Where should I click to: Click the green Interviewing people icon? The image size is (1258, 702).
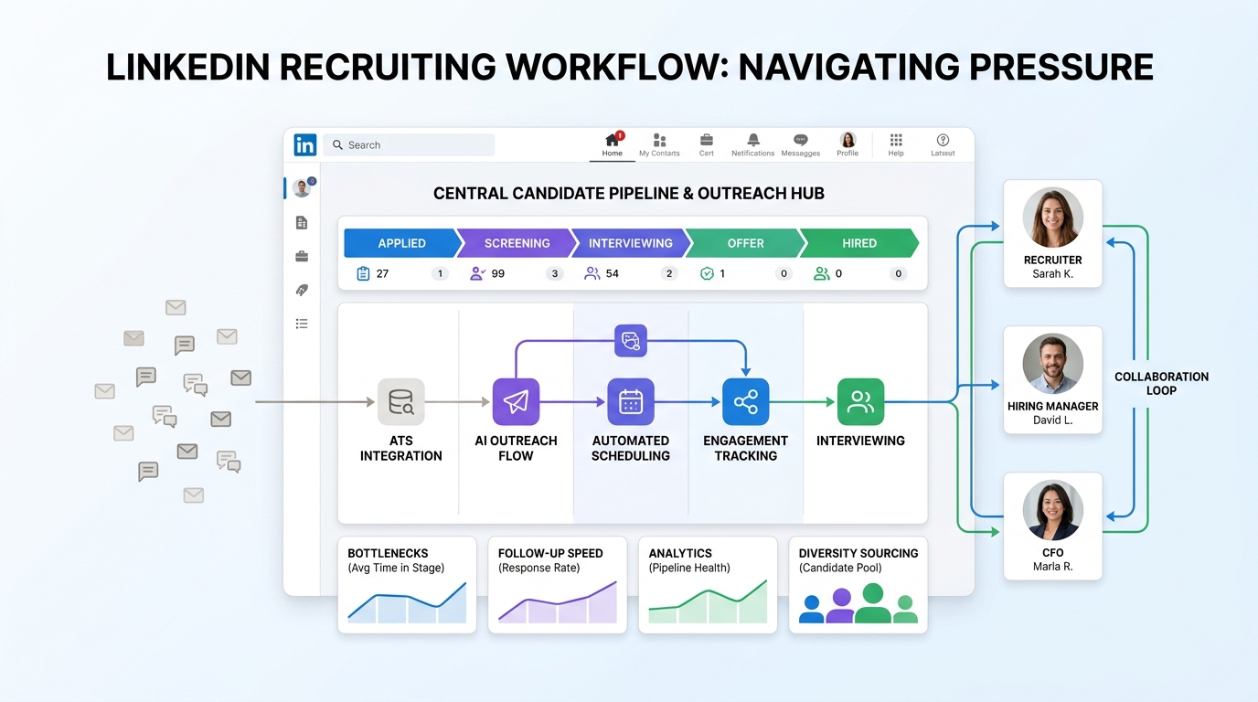coord(860,402)
